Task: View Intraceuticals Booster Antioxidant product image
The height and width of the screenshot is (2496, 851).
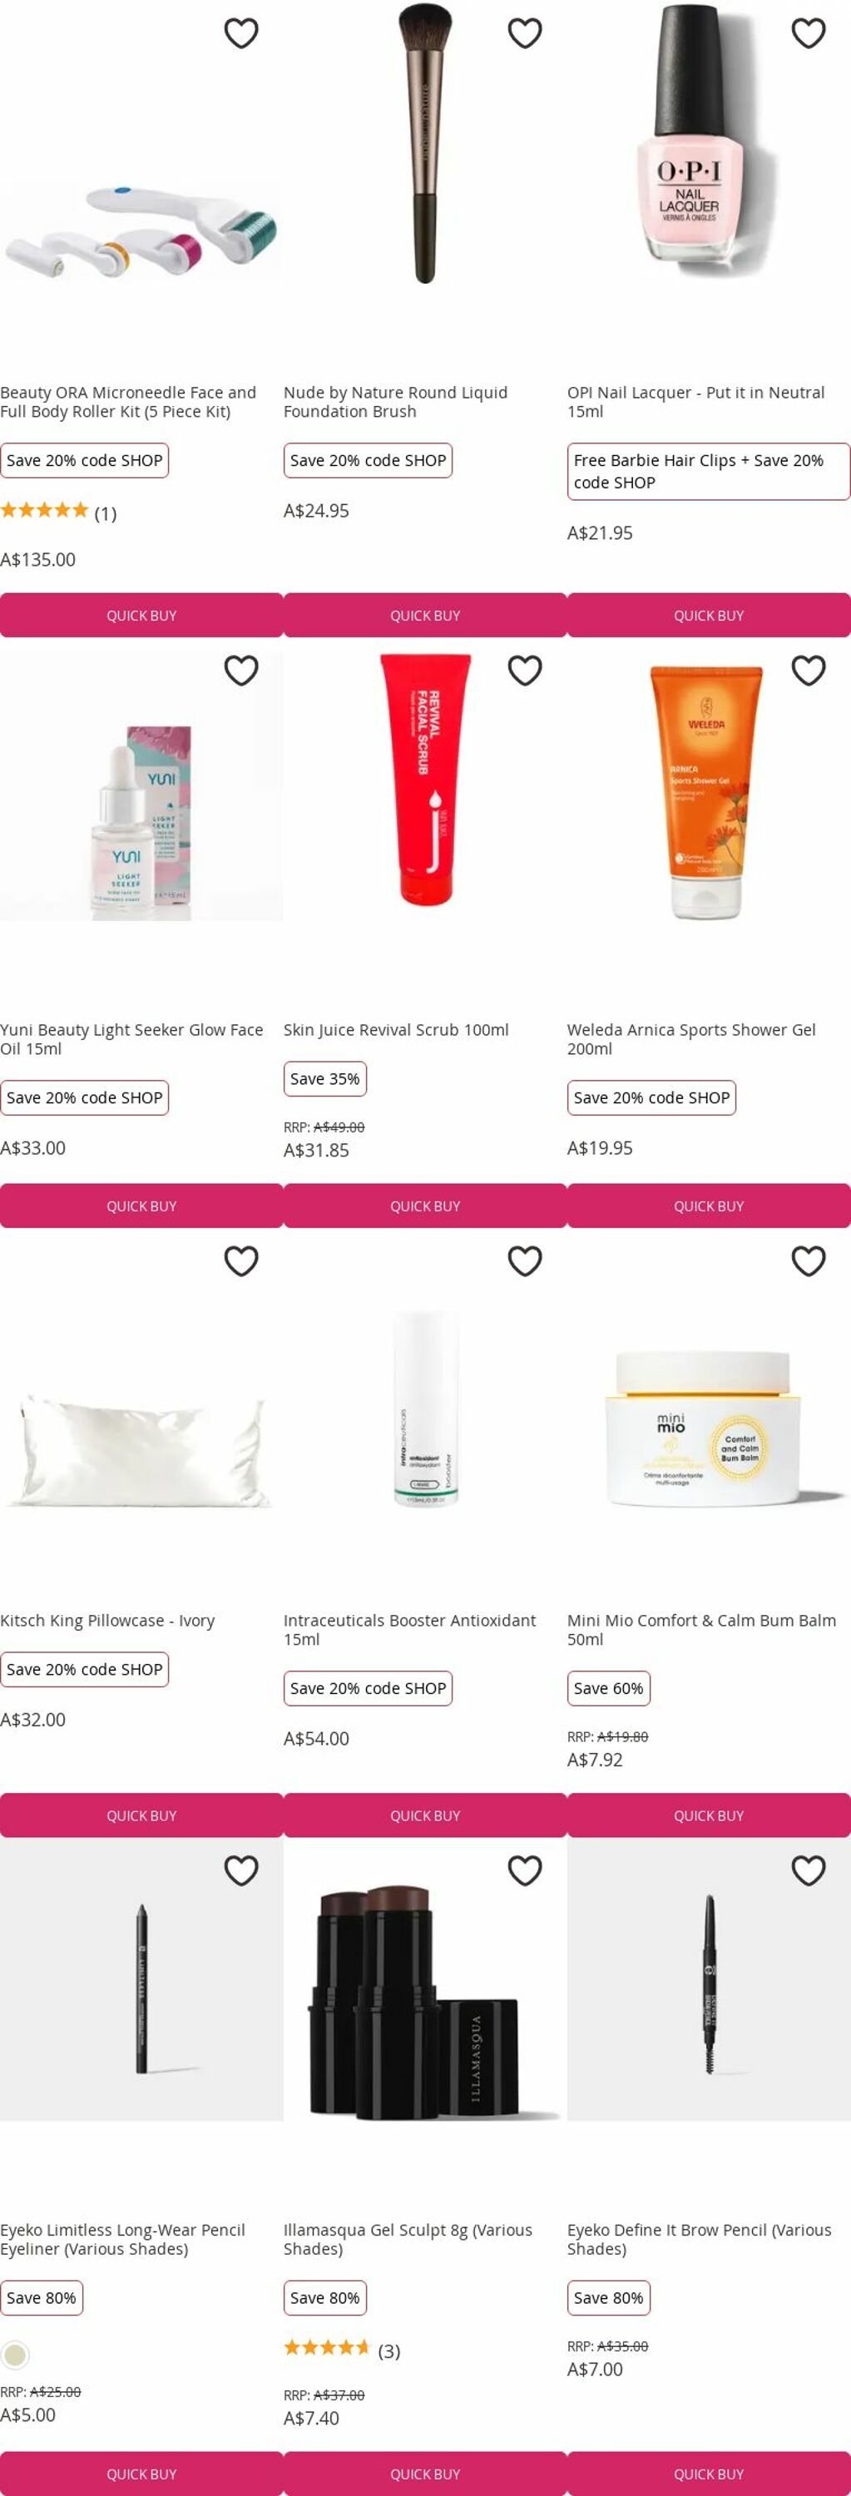Action: pos(424,1409)
